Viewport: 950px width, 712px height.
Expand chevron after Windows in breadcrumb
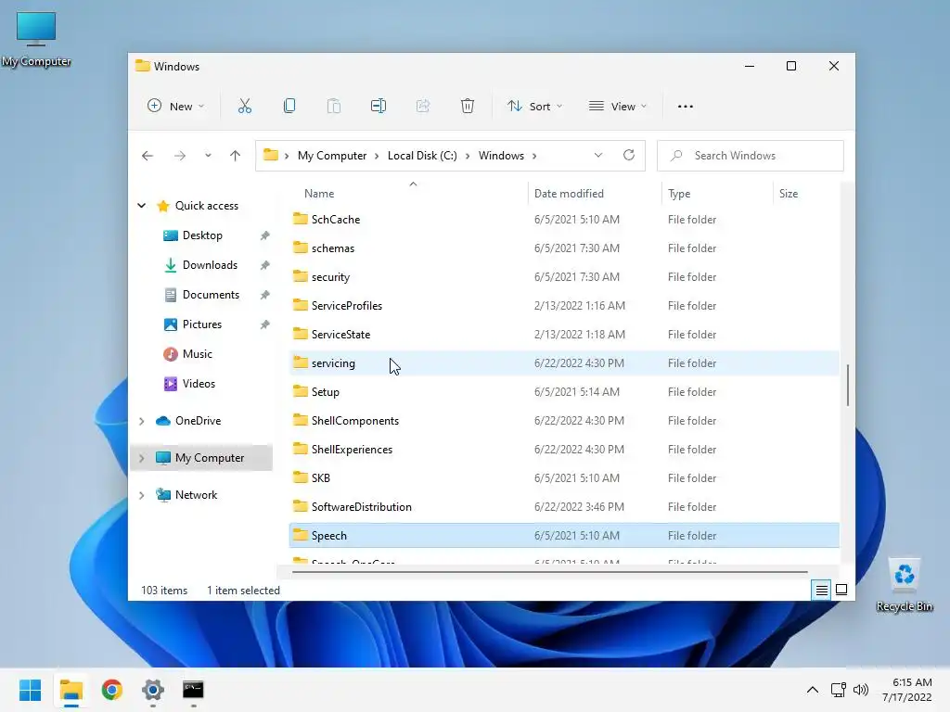pyautogui.click(x=534, y=156)
